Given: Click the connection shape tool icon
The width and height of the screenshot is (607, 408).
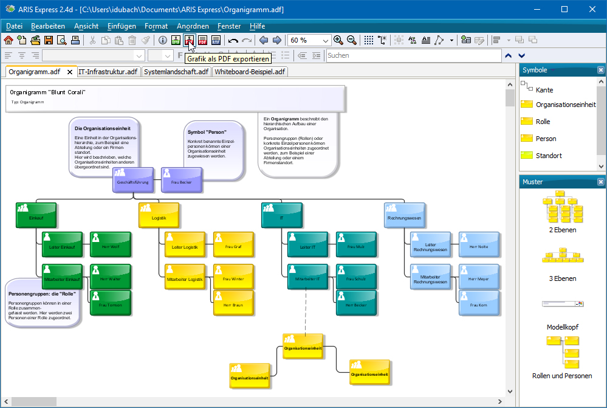Looking at the screenshot, I should coord(439,40).
